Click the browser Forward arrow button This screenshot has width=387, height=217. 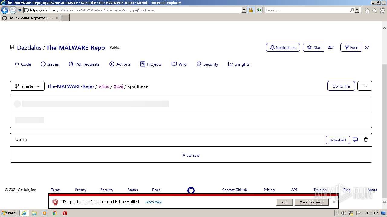point(13,10)
